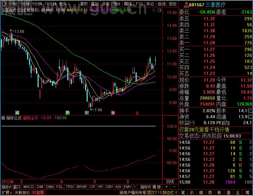Click 仅需20元查看千档行情 promotion link
Viewport: 253px width, 196px height.
(x=204, y=130)
